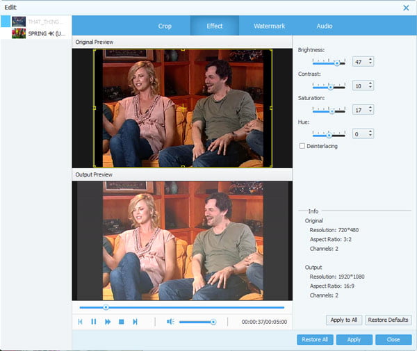Click the playback seek bar handle
The image size is (417, 351).
click(106, 307)
